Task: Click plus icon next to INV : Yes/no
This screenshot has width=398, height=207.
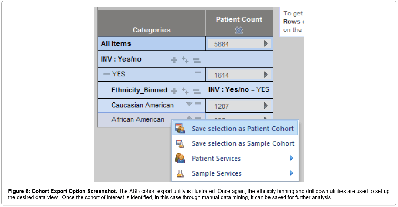Action: [x=174, y=60]
